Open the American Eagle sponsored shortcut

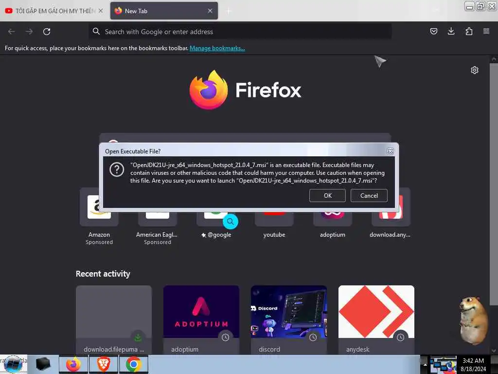[157, 217]
